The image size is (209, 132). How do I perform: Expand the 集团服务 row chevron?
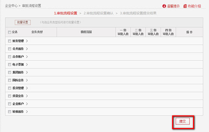(x=27, y=72)
